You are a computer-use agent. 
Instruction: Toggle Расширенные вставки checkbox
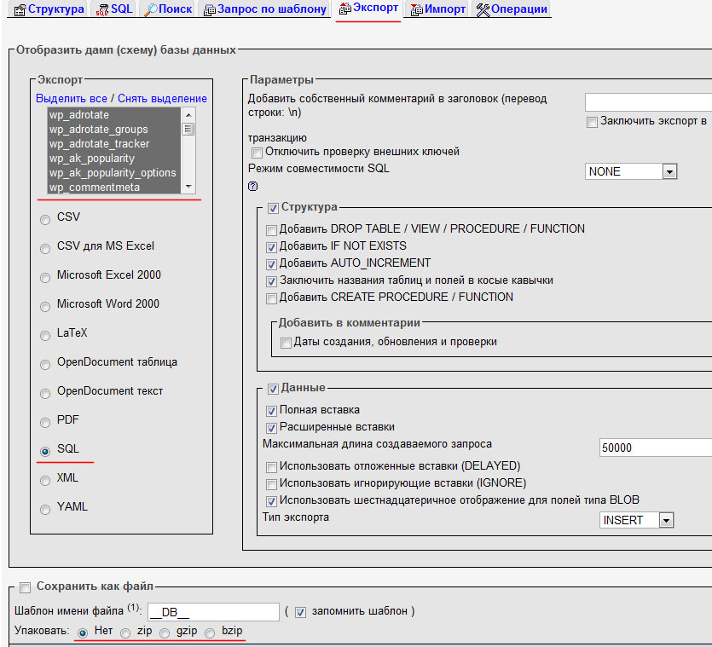pyautogui.click(x=271, y=428)
